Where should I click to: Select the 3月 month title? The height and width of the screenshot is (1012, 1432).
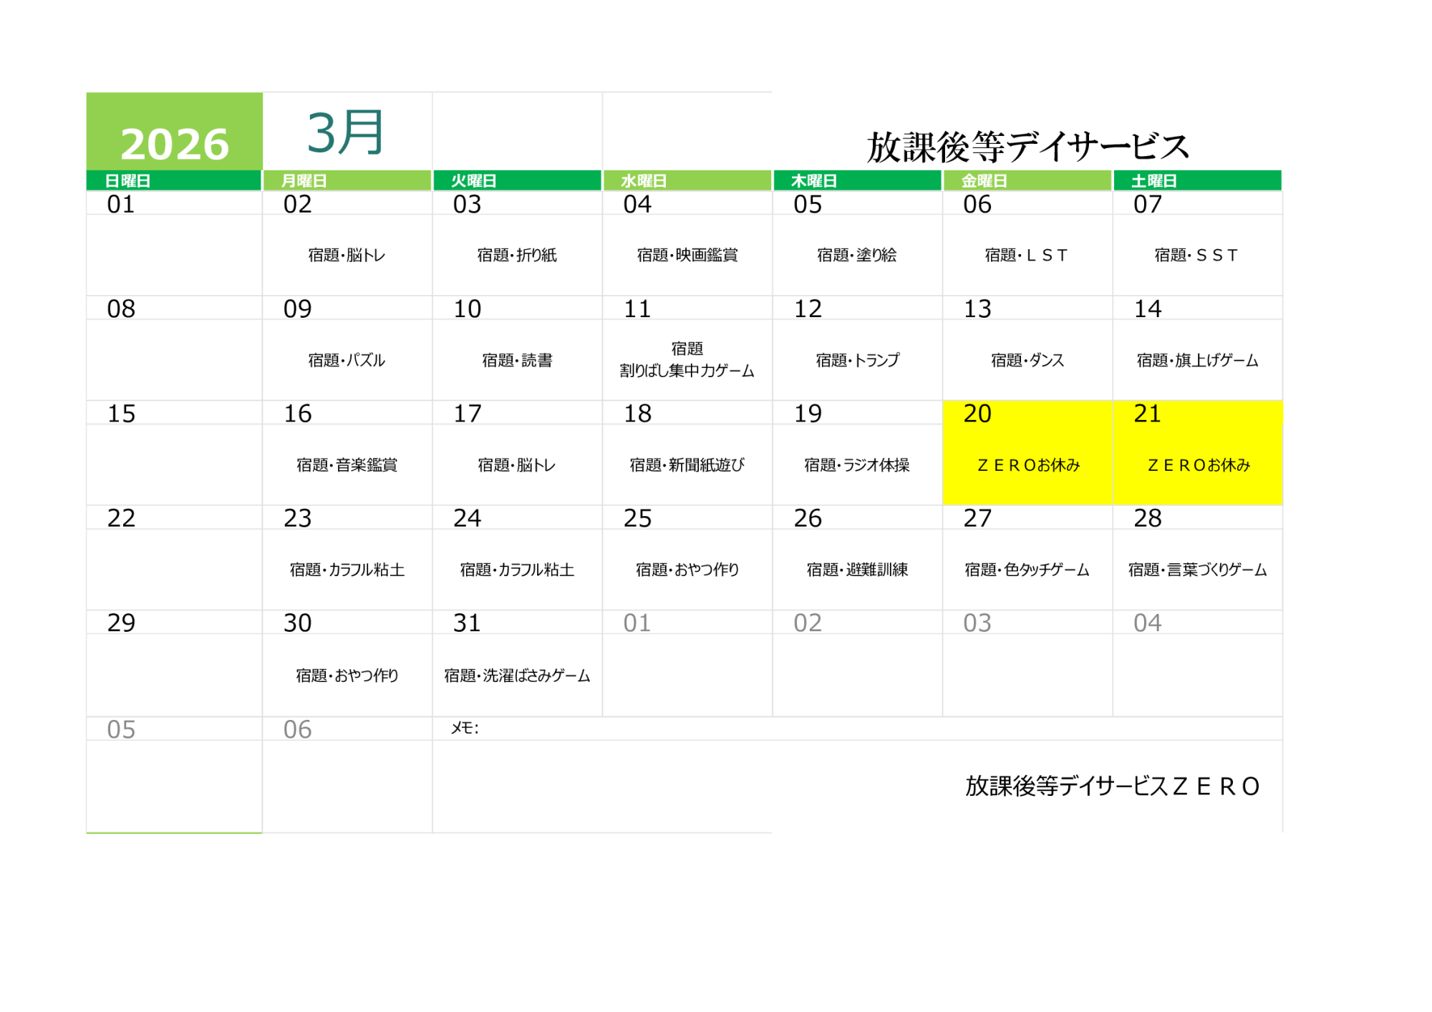(x=346, y=133)
